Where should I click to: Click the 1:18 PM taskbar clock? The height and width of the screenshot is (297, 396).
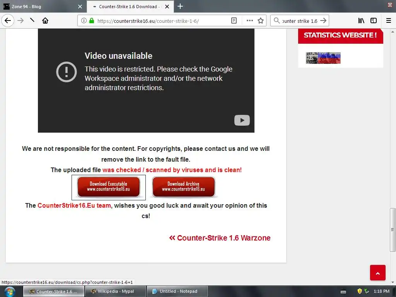pos(381,291)
